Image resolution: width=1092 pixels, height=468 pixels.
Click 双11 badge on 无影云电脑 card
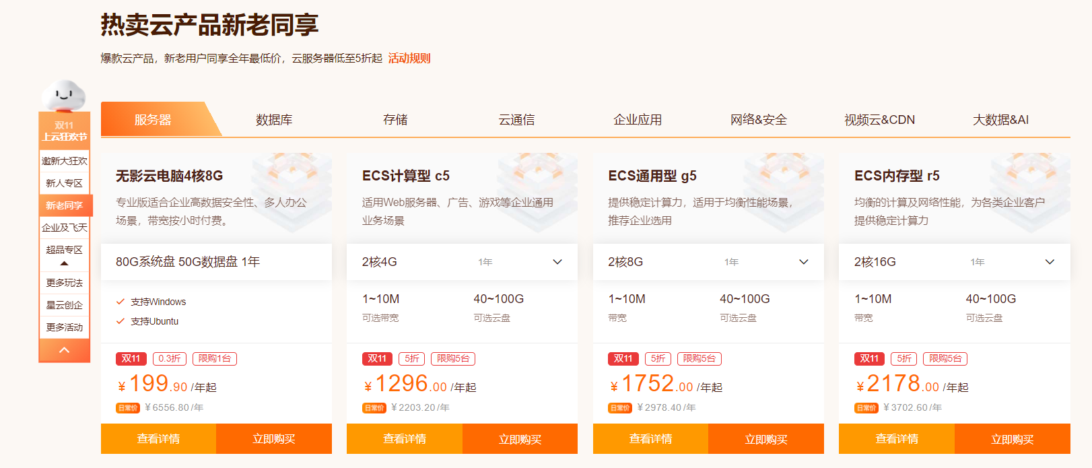pos(131,359)
